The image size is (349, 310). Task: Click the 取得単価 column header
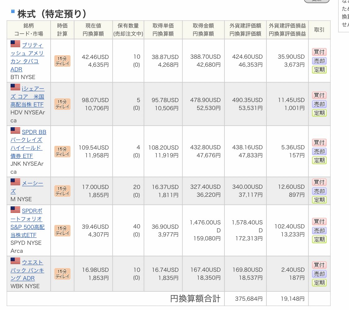click(163, 30)
